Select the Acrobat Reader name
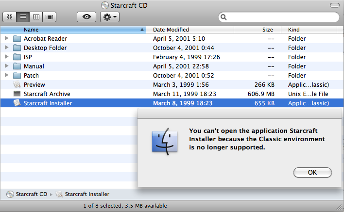Screen dimensions: 344x212 pos(45,38)
